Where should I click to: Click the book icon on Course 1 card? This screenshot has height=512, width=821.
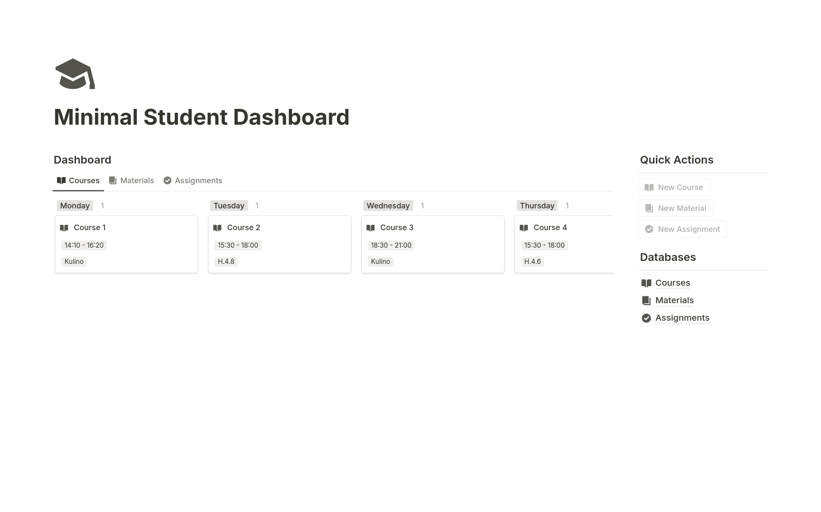65,228
